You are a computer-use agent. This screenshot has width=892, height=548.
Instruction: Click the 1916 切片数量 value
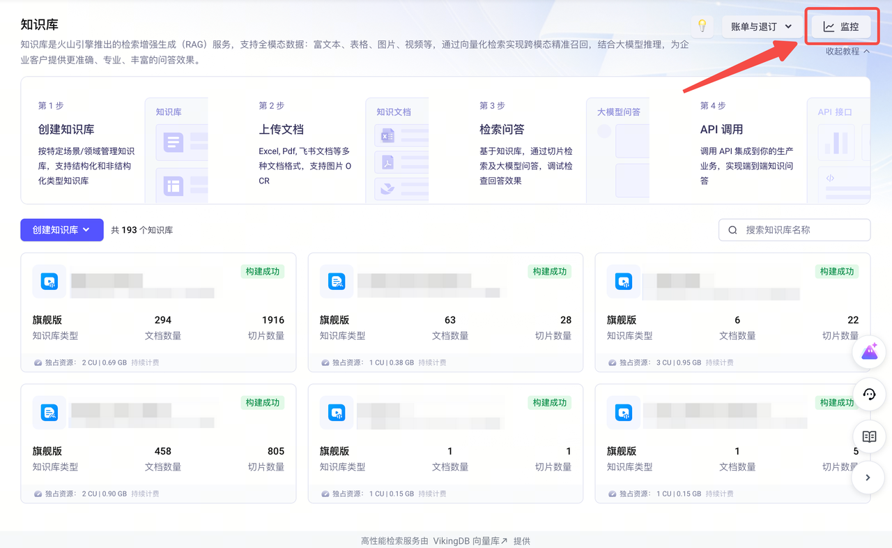click(x=273, y=320)
